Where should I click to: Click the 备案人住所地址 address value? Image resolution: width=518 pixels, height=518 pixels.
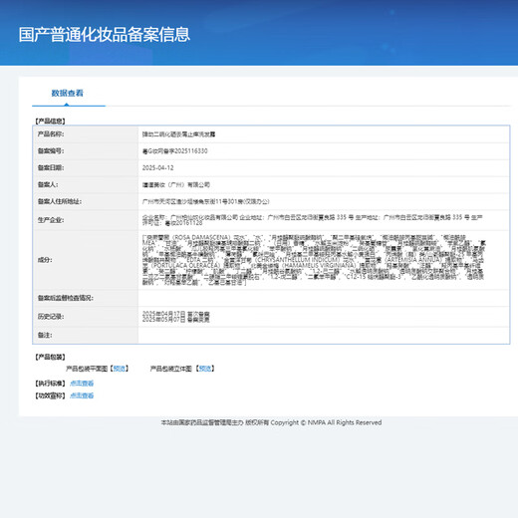click(x=206, y=201)
